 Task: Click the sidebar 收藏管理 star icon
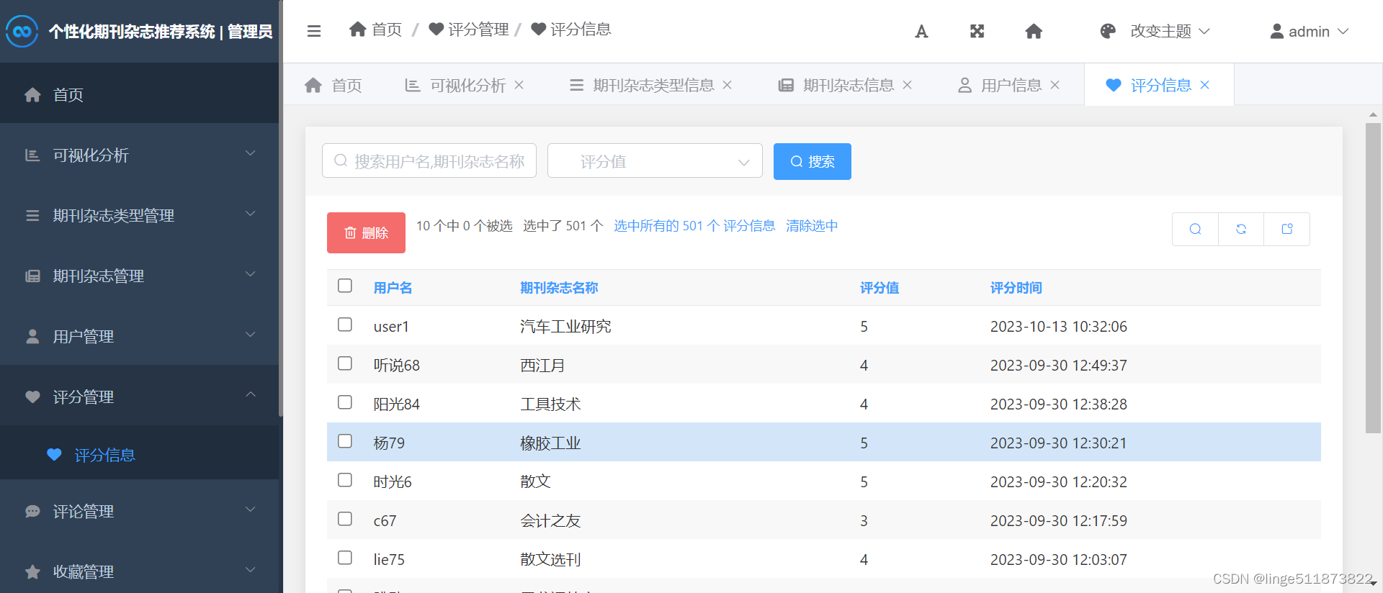(32, 571)
